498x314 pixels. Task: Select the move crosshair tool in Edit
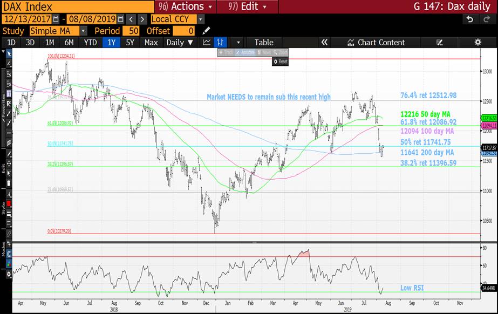(9, 163)
